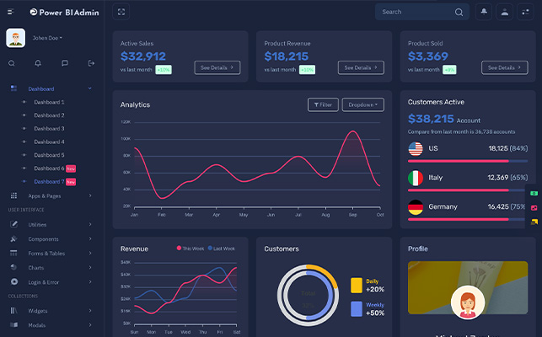542x337 pixels.
Task: Click the yellow icon on the right edge
Action: (534, 222)
